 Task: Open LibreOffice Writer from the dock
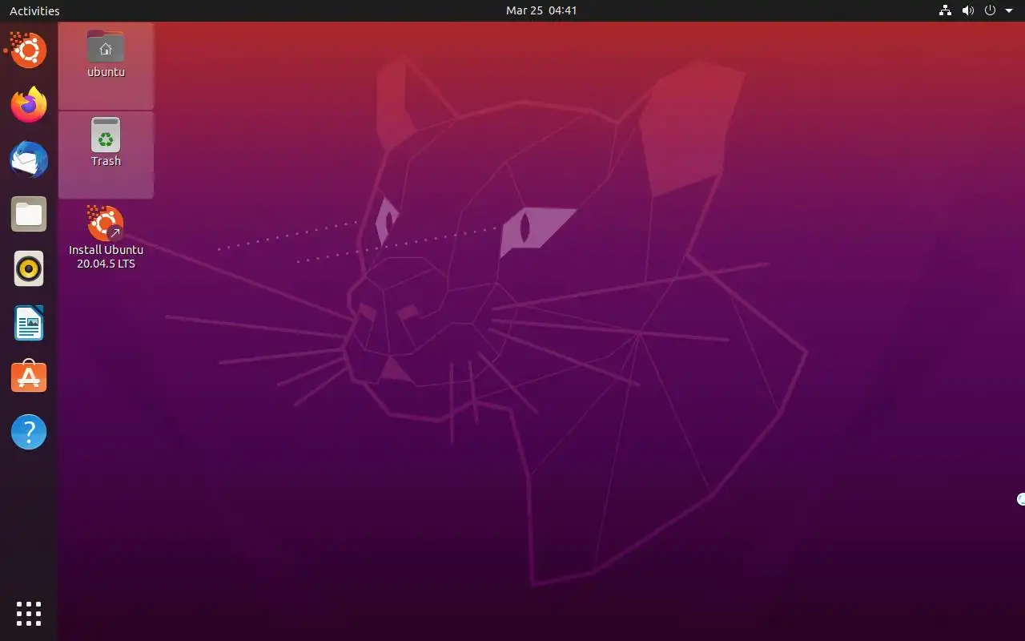click(29, 323)
